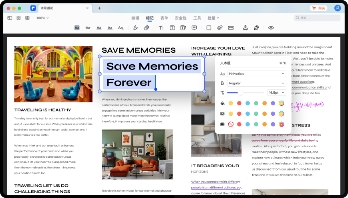Open the Helvetica font dropdown
This screenshot has height=198, width=348.
256,74
